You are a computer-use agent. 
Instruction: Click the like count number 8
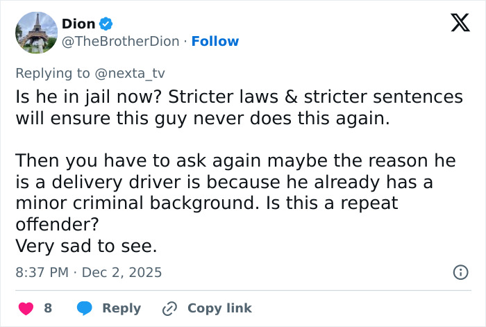48,308
